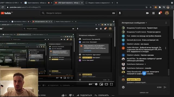Image resolution: width=174 pixels, height=97 pixels.
Task: Open the create video camera icon
Action: 147,13
